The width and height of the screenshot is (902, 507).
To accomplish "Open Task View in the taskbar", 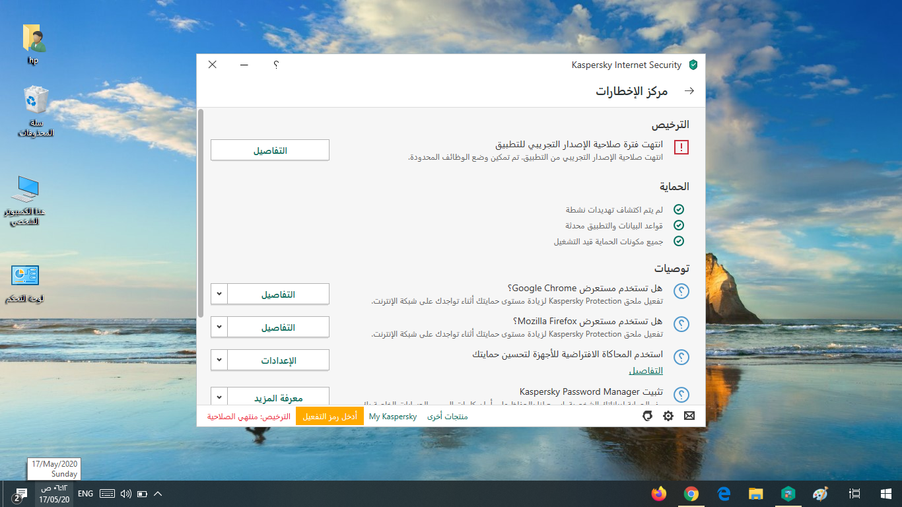I will coord(854,493).
